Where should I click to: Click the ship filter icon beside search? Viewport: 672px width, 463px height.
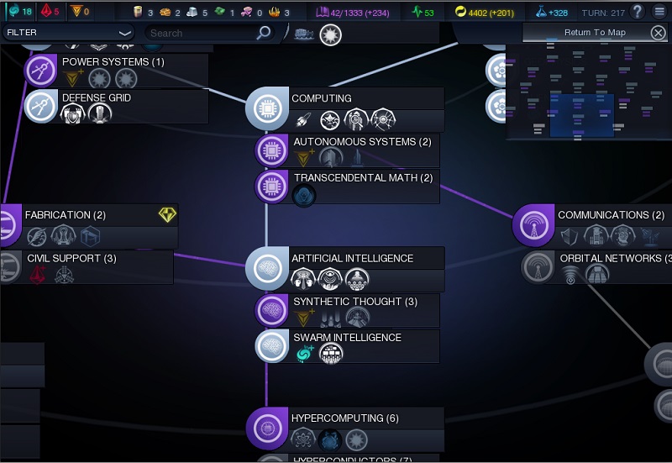(x=303, y=34)
